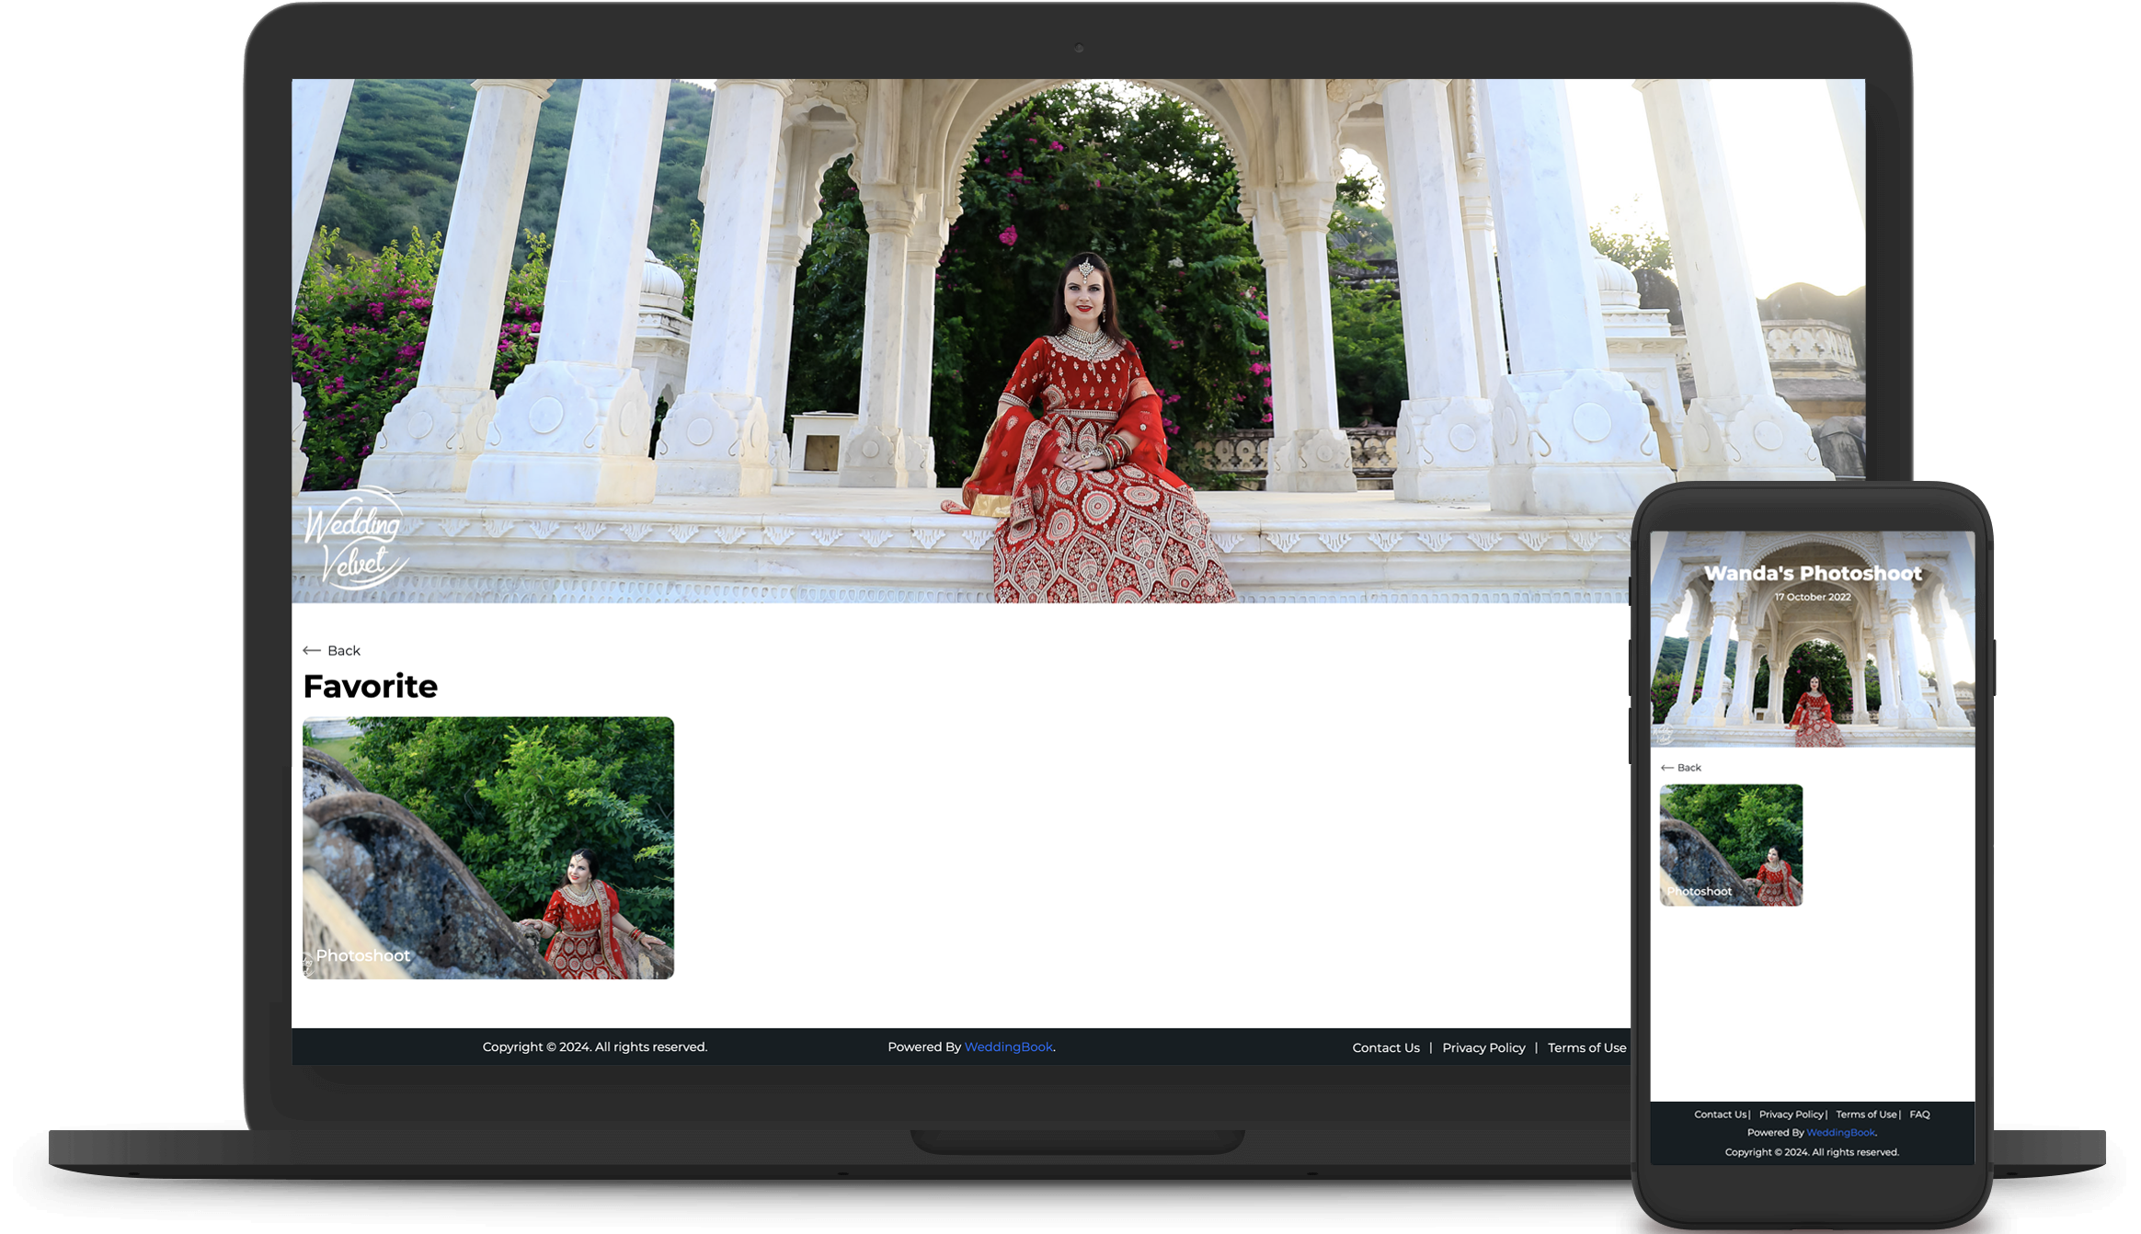2141x1234 pixels.
Task: Click the bride banner photo on the laptop
Action: [1078, 340]
